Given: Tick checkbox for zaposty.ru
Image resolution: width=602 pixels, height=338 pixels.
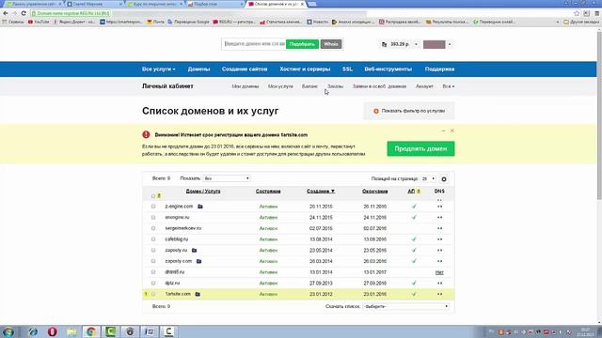Looking at the screenshot, I should (x=153, y=251).
